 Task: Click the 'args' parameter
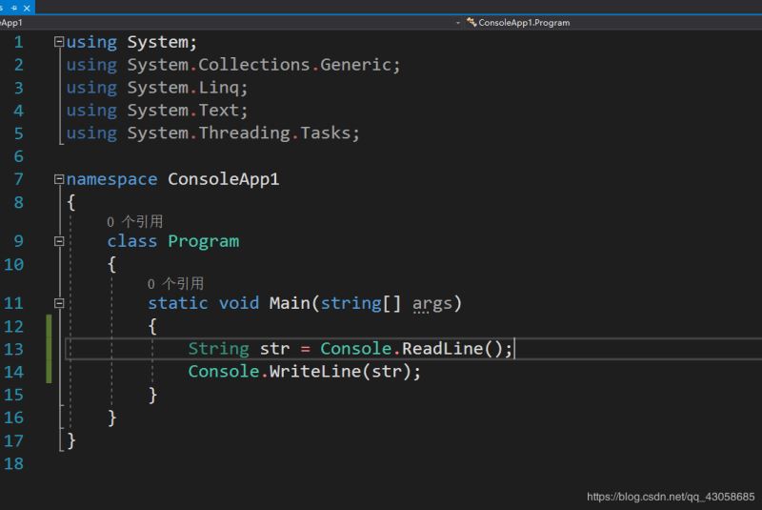(432, 304)
